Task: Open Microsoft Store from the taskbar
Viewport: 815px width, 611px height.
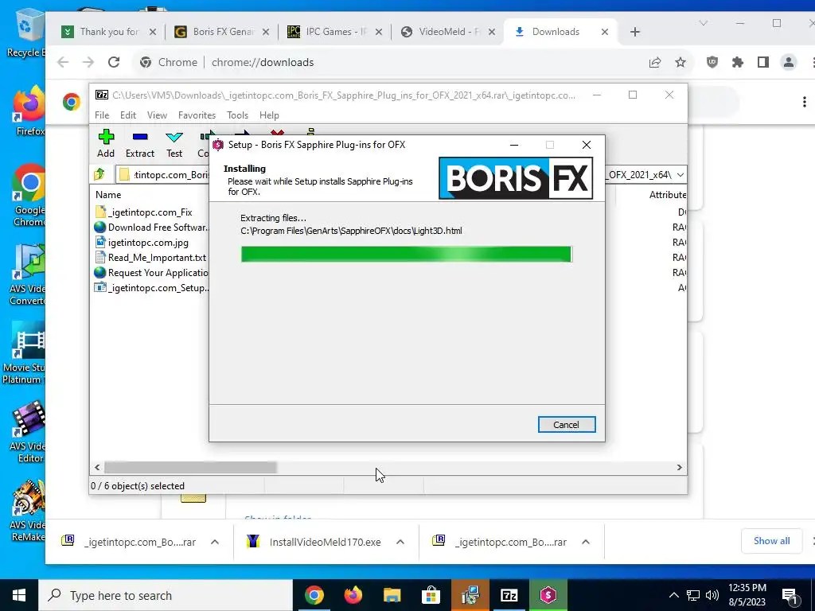Action: (x=431, y=595)
